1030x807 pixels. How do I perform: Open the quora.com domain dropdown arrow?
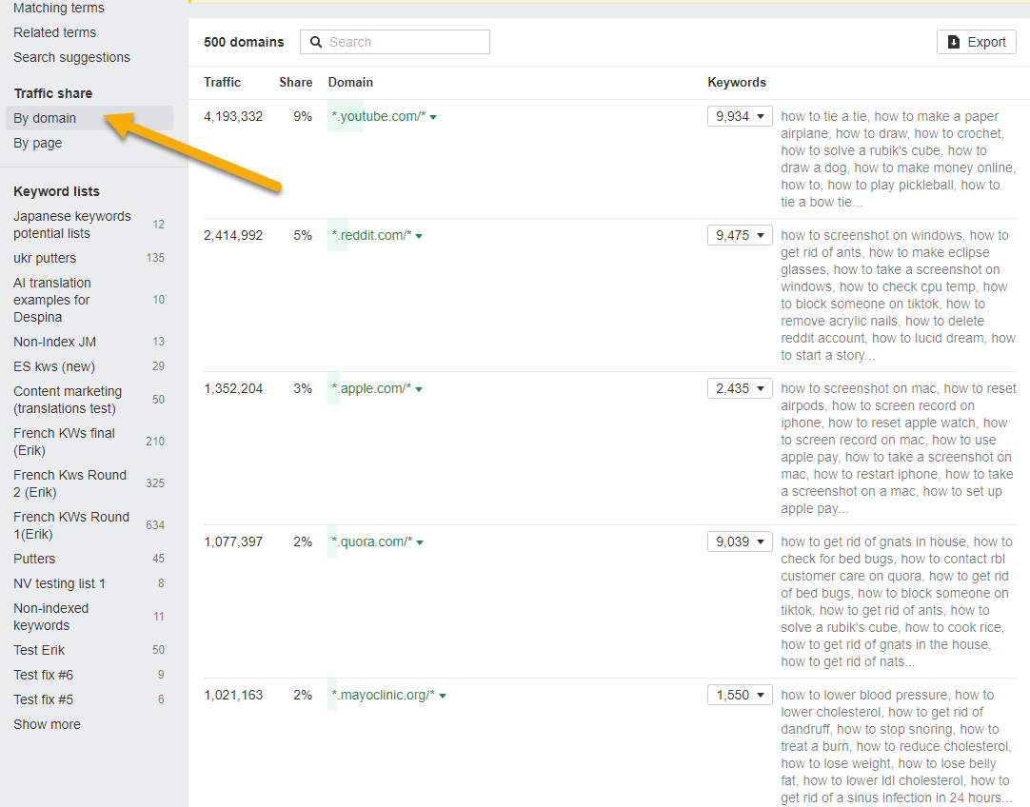tap(421, 542)
